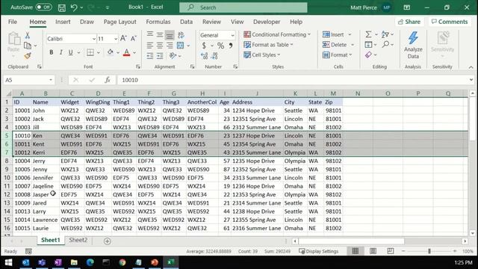Click the Comments button

[450, 22]
